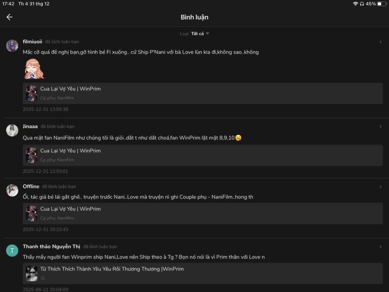Expand Jinaaa's comment with chevron

[x=381, y=127]
